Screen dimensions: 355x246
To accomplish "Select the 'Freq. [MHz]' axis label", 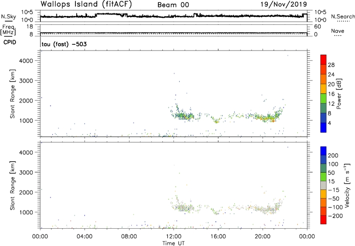I will (8, 30).
